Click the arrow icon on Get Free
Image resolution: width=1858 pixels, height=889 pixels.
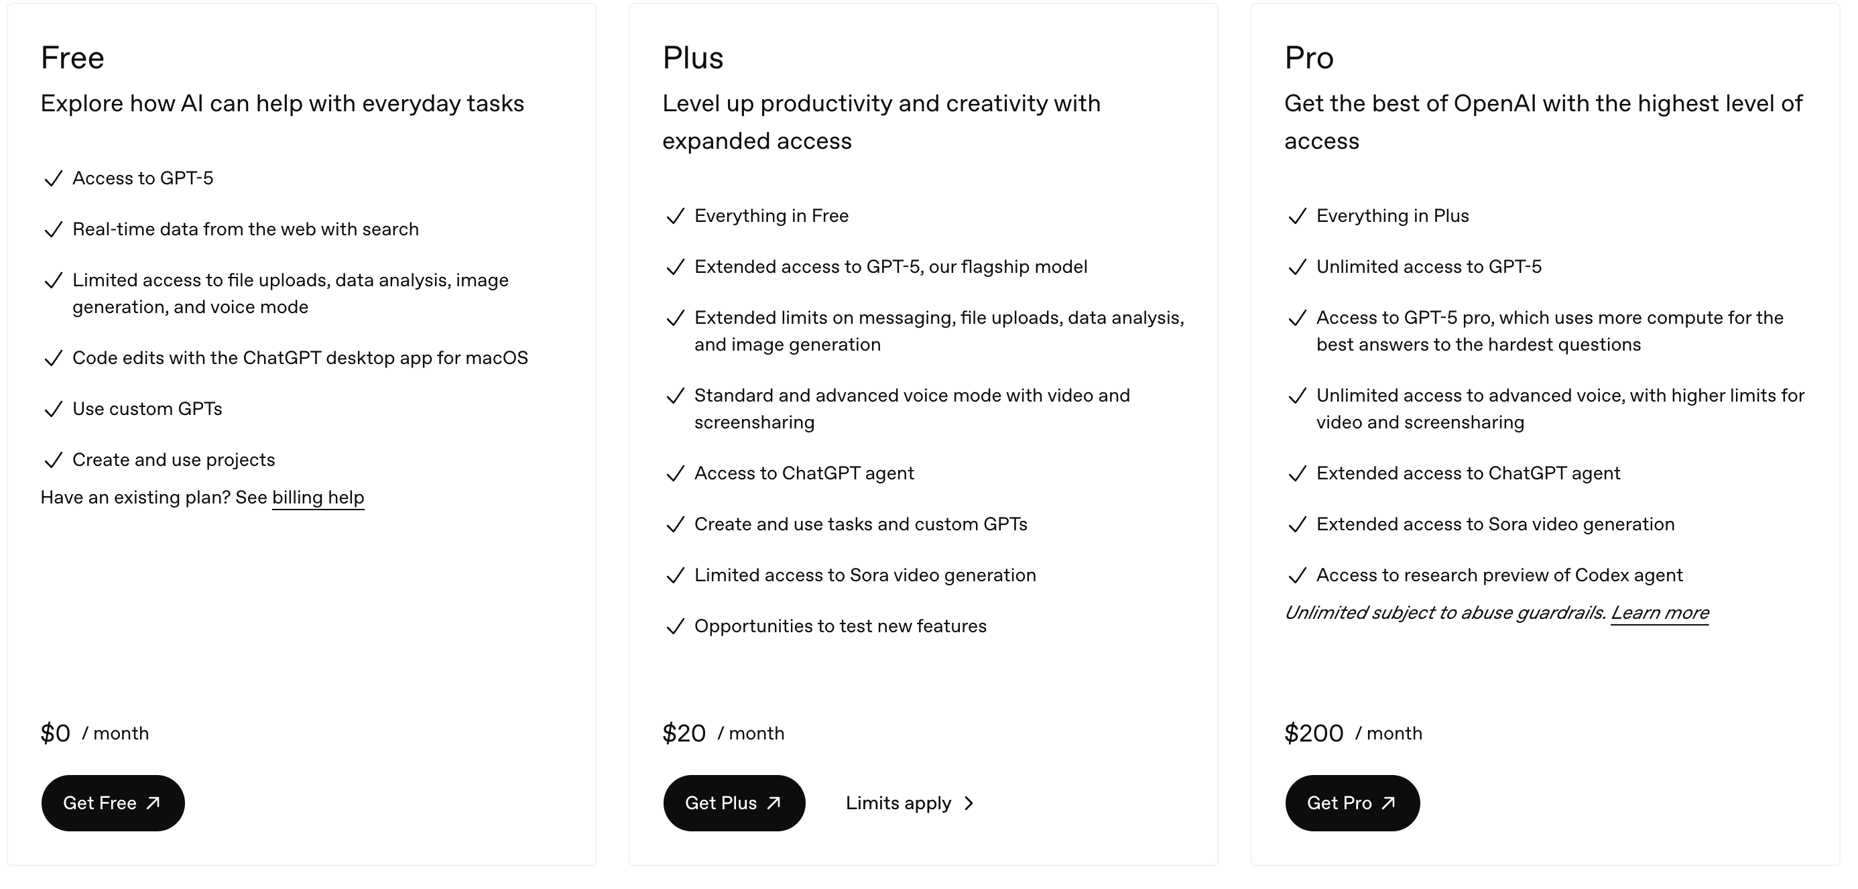coord(153,803)
